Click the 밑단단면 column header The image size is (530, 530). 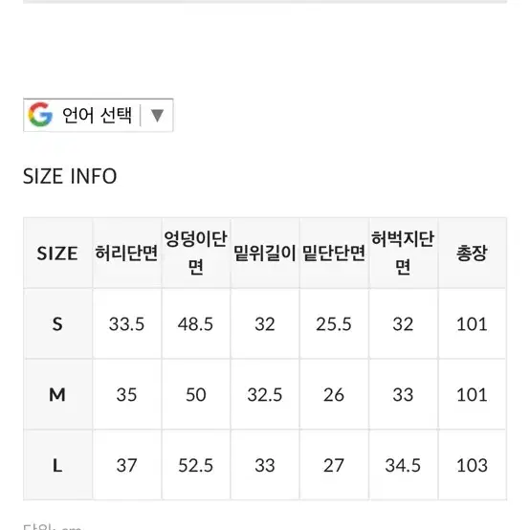click(x=334, y=254)
